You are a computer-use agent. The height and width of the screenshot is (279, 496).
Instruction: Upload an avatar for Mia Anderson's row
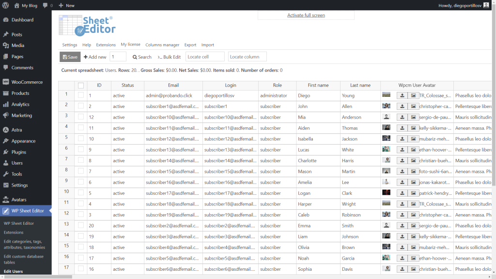coord(402,117)
